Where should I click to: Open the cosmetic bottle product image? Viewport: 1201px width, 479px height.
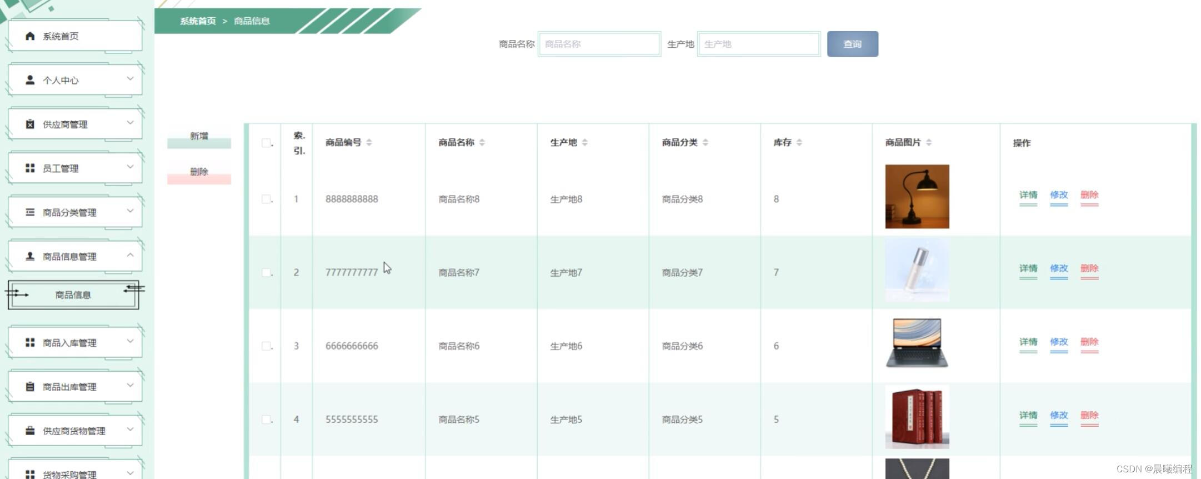pos(917,270)
